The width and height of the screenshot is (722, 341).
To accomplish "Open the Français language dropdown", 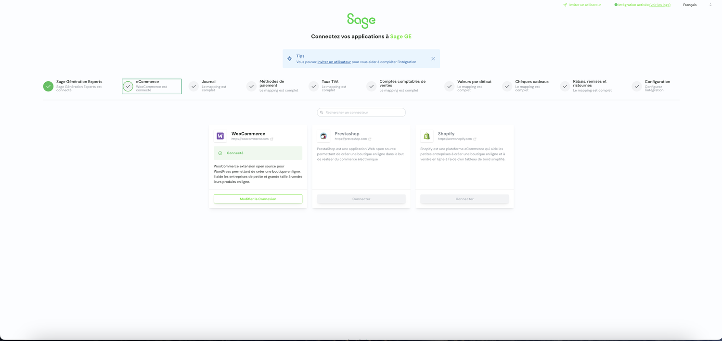I will [696, 5].
